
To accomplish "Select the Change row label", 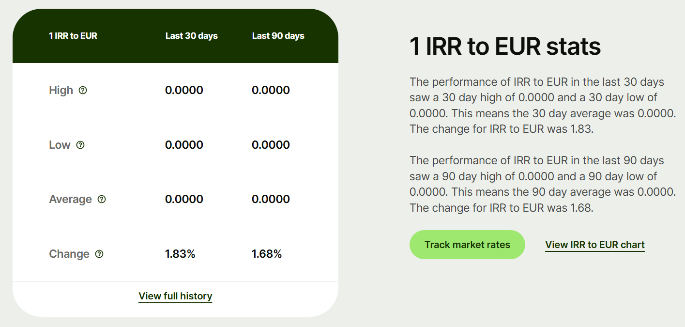I will (x=69, y=254).
